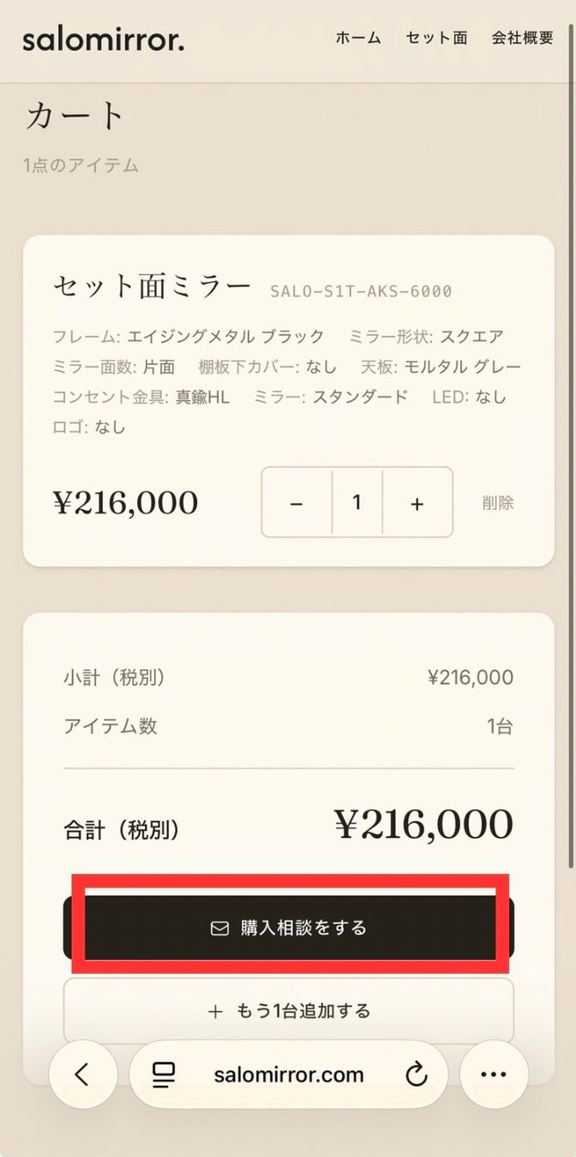Open the 会社概要 navigation item
The width and height of the screenshot is (576, 1157).
pos(523,39)
